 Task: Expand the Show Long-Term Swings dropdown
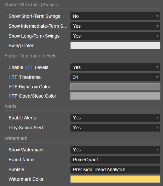(115, 36)
